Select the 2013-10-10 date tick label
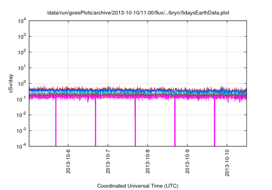Screen dimensions: 272x190 (227, 163)
